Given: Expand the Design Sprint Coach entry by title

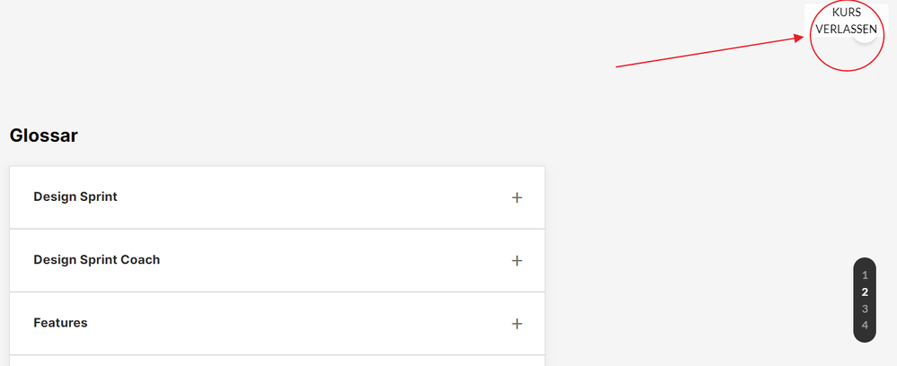Looking at the screenshot, I should pos(96,259).
